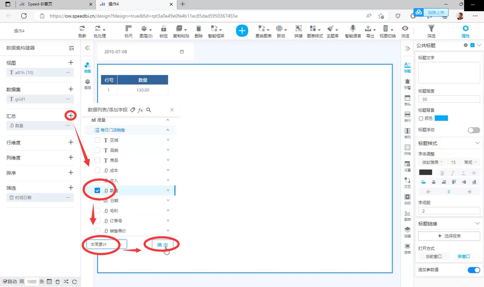Select the 表头 tab in property sidebar
484x287 pixels.
407,100
